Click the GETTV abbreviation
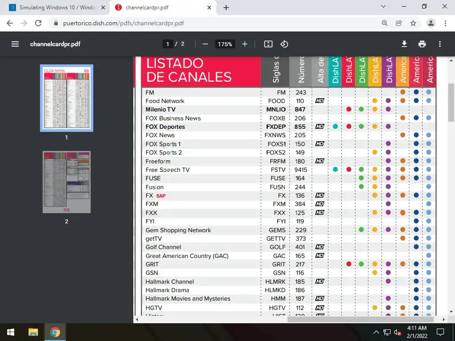 pos(276,238)
